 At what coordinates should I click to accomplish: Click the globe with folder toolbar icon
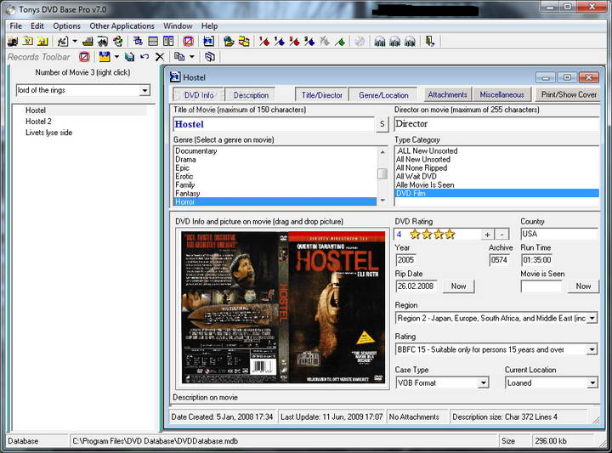pos(229,41)
